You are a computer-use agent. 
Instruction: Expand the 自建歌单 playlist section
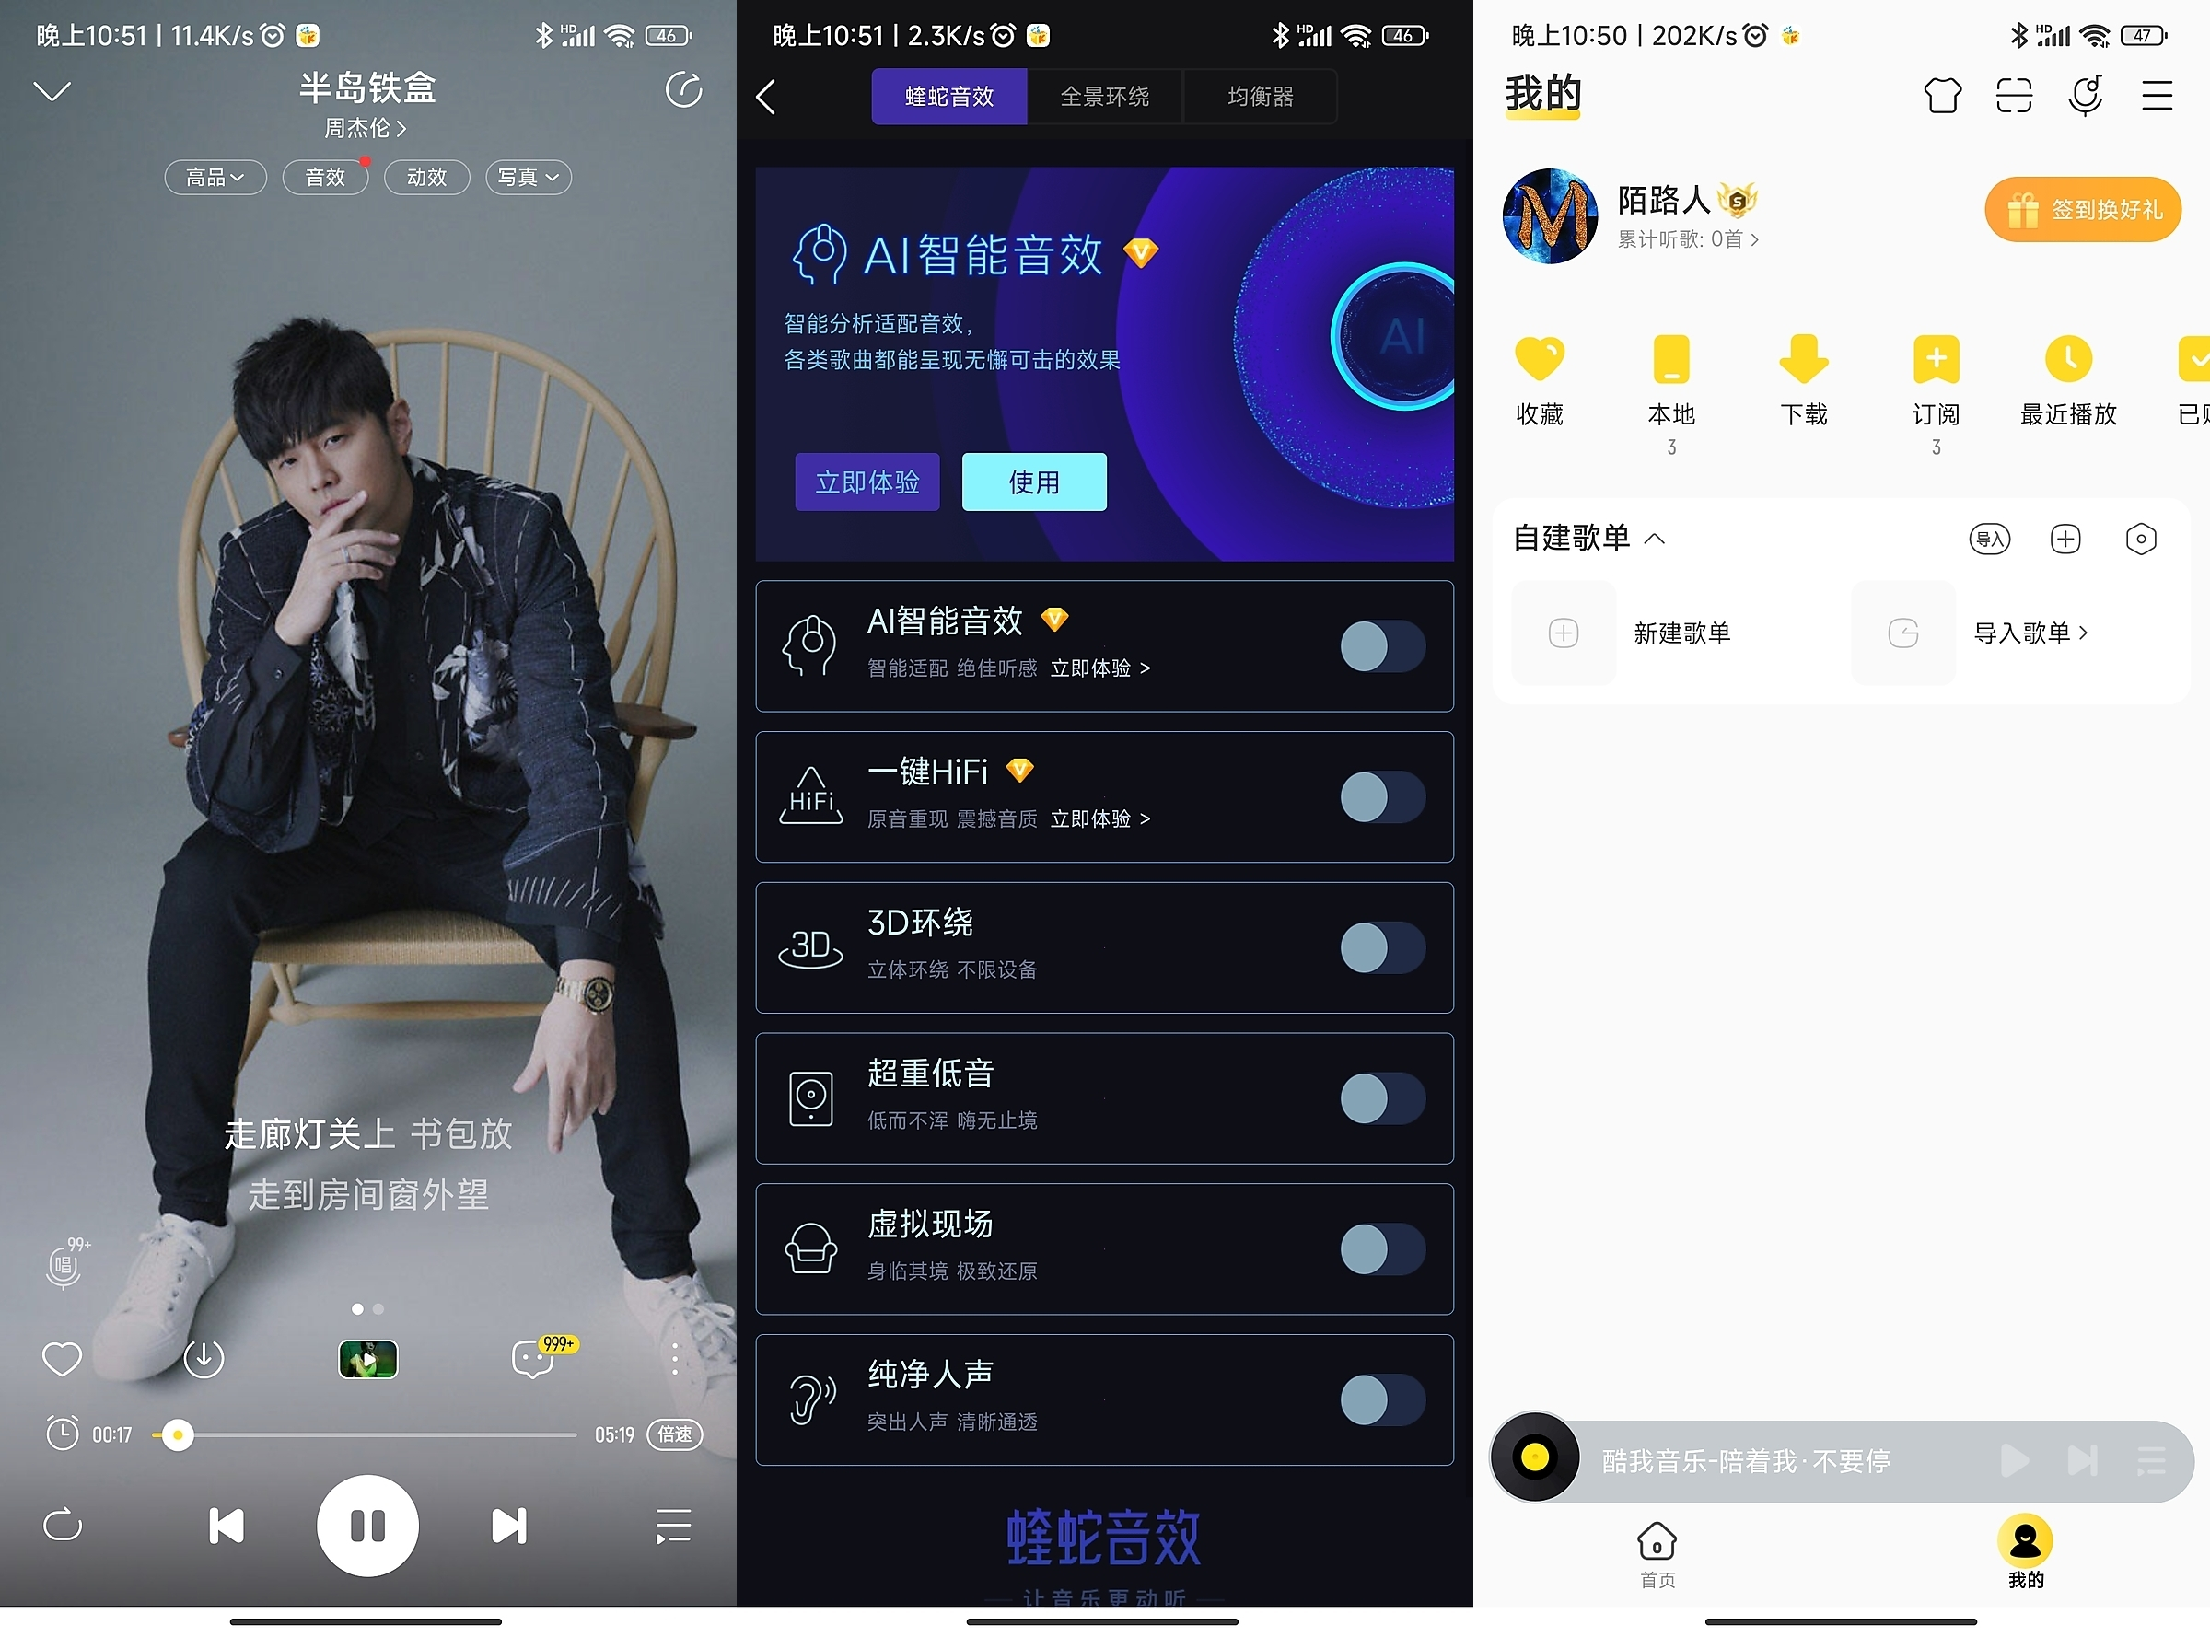click(x=1657, y=537)
